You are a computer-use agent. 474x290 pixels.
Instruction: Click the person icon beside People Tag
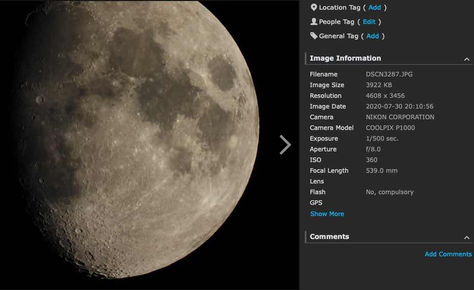tap(314, 21)
